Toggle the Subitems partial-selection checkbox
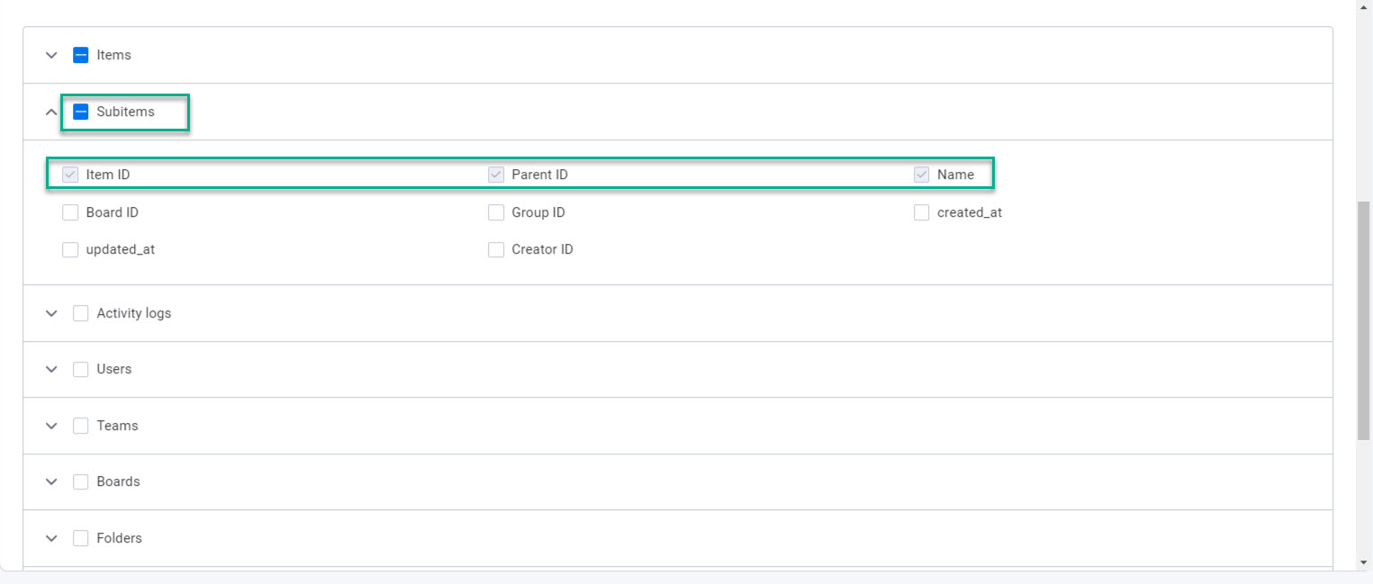Image resolution: width=1373 pixels, height=584 pixels. click(x=81, y=112)
